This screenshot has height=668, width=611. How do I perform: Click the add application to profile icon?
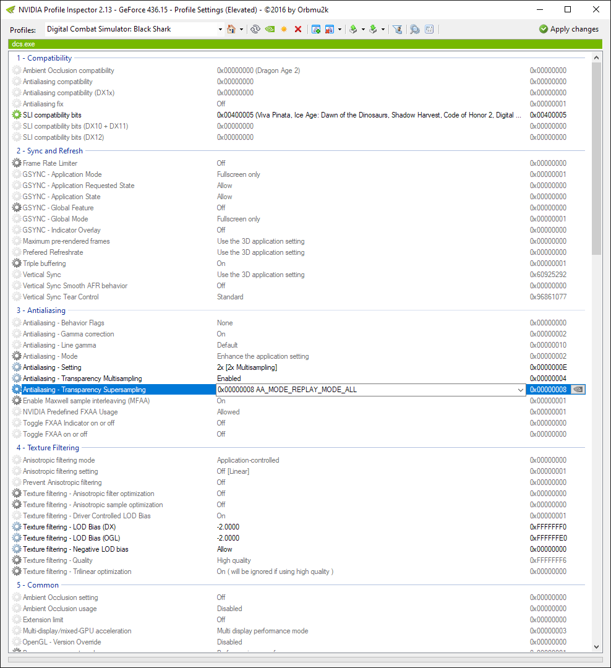316,29
